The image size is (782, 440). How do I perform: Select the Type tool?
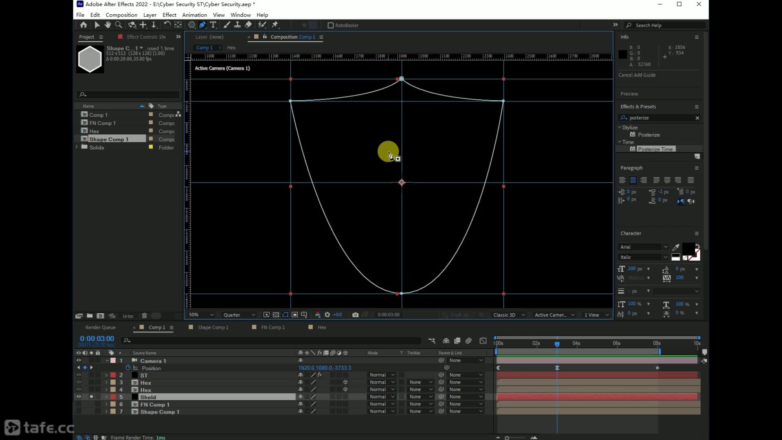click(213, 25)
